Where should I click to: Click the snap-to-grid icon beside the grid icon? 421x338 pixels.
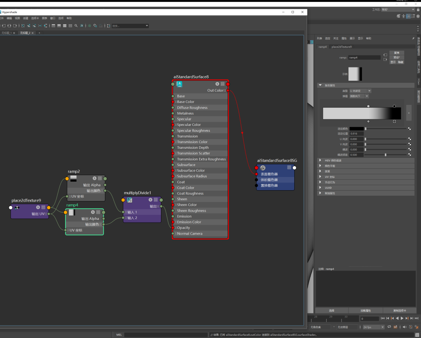[96, 26]
